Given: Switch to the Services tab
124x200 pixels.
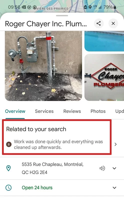Looking at the screenshot, I should coord(44,111).
